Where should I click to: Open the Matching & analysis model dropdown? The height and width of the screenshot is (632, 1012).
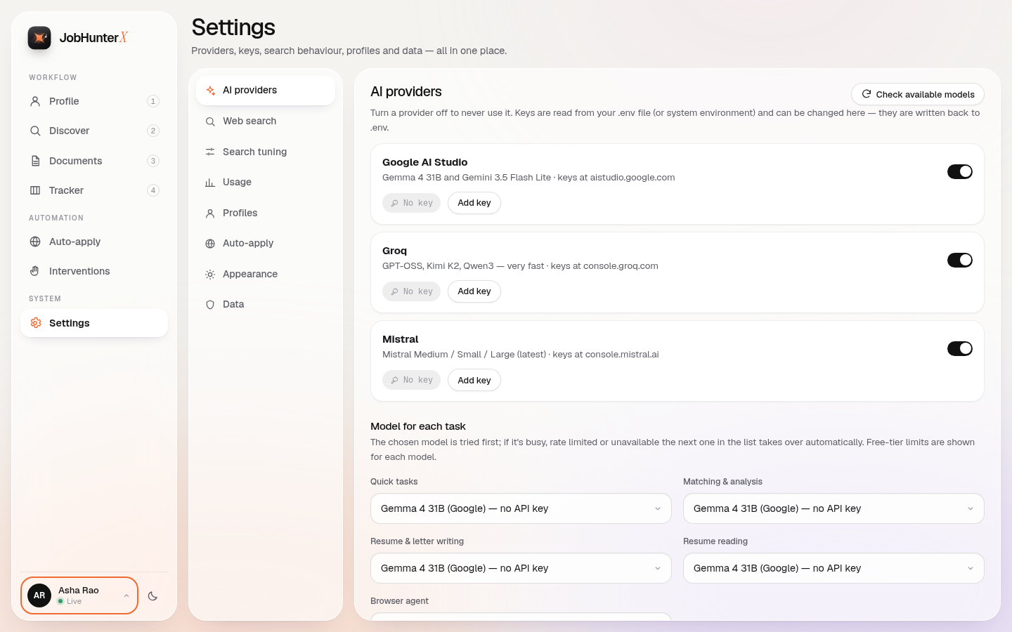833,508
